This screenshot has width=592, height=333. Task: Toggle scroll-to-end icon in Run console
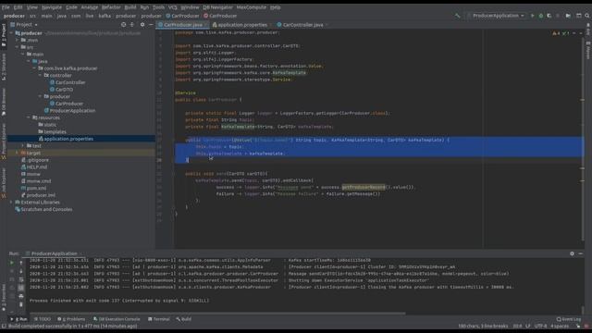point(21,288)
